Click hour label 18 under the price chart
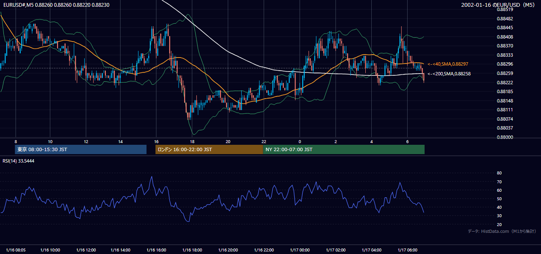This screenshot has height=254, width=541. (192, 141)
